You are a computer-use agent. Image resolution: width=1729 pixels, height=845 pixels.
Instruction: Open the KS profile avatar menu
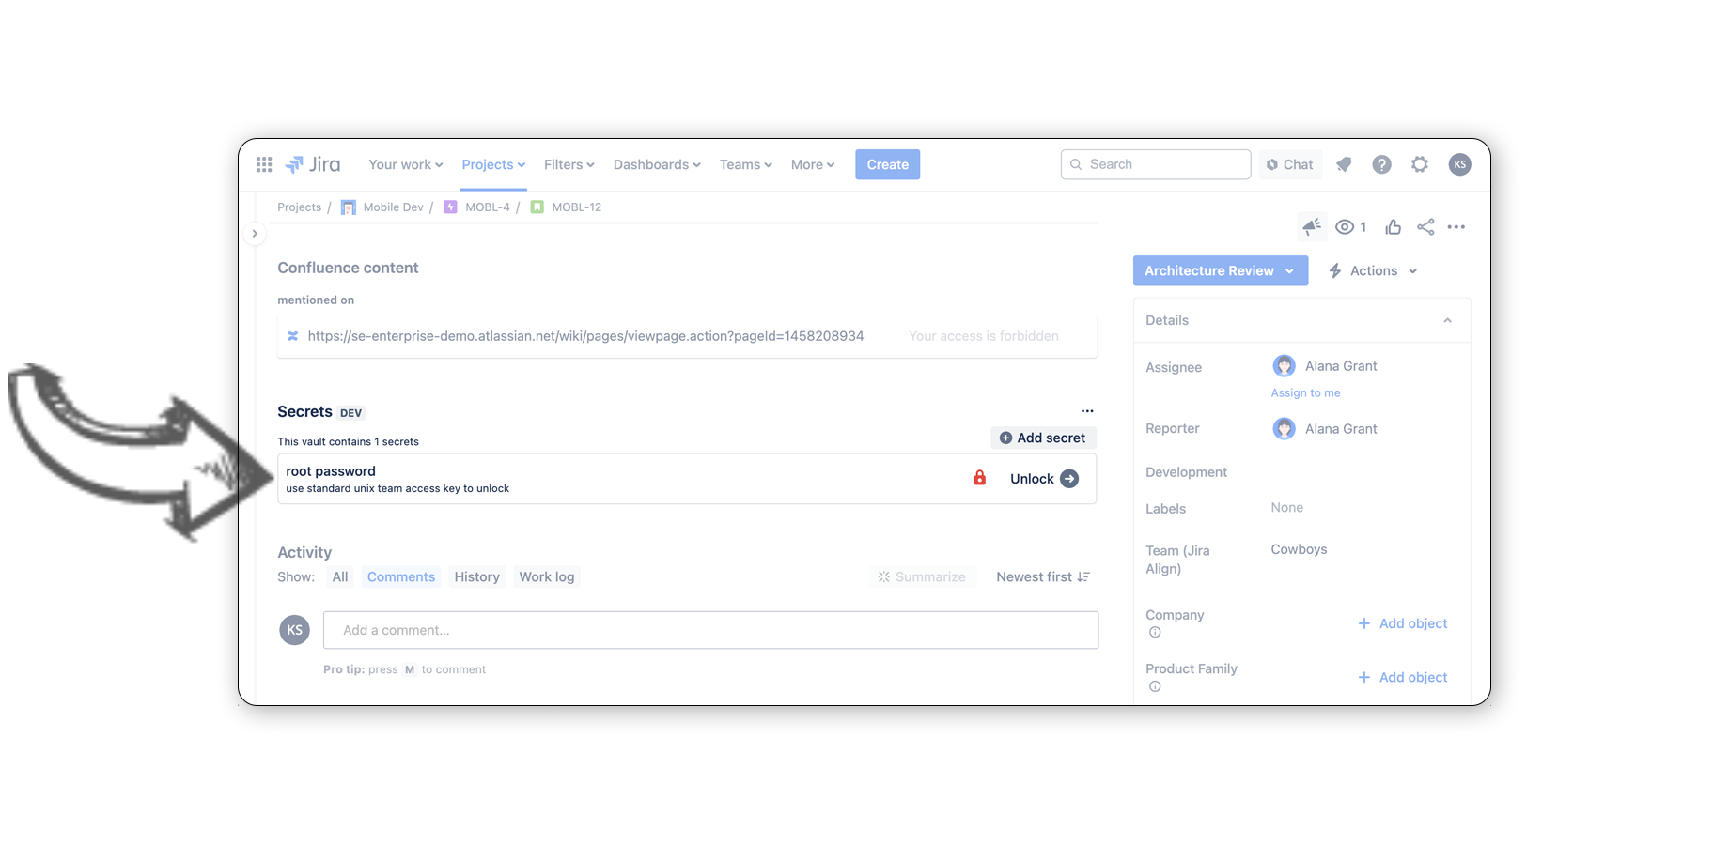[1459, 164]
